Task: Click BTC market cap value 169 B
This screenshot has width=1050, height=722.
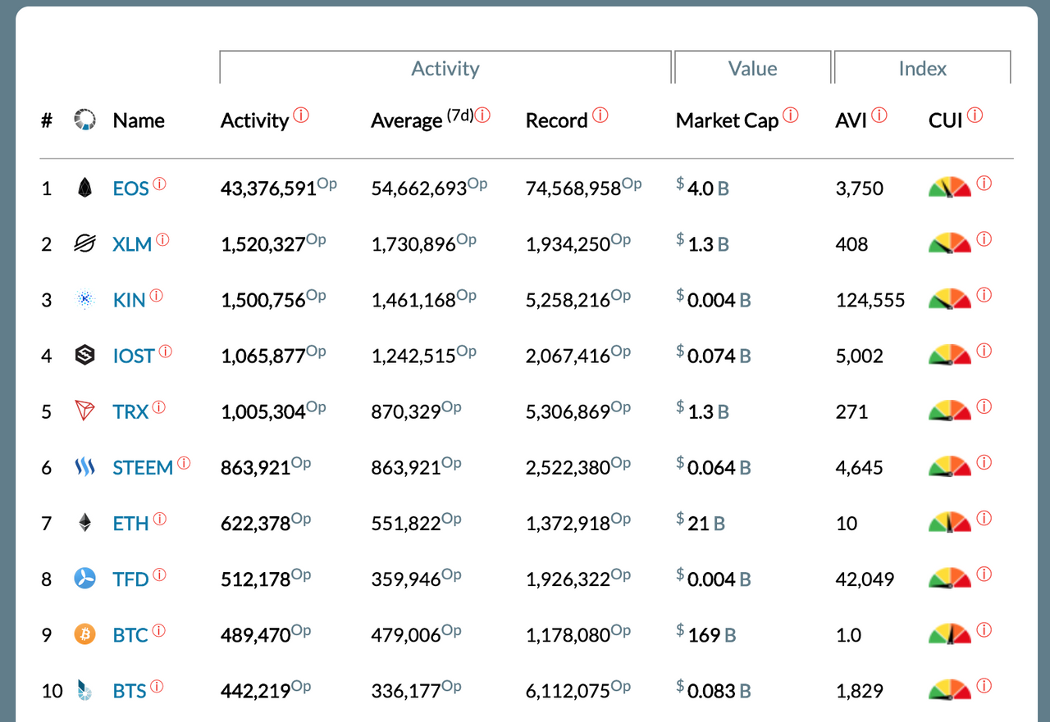Action: pos(705,635)
